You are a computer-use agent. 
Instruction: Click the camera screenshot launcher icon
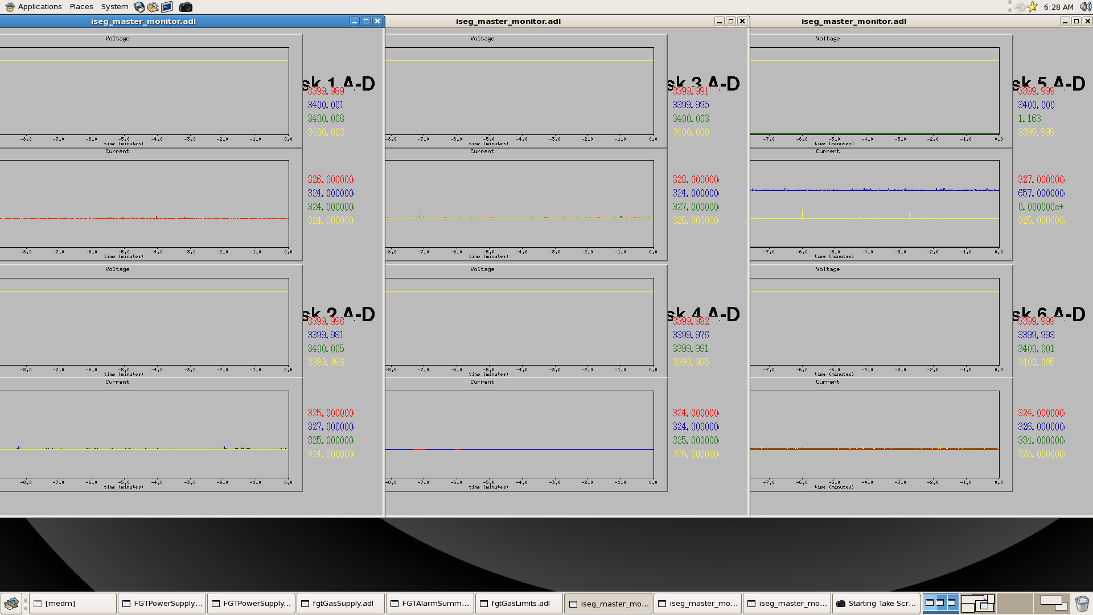pos(186,7)
